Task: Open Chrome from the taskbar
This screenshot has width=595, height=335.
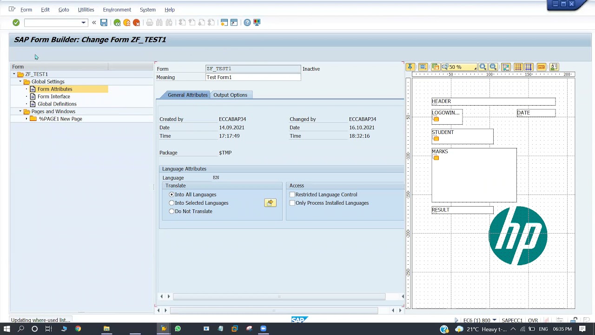Action: coord(78,329)
